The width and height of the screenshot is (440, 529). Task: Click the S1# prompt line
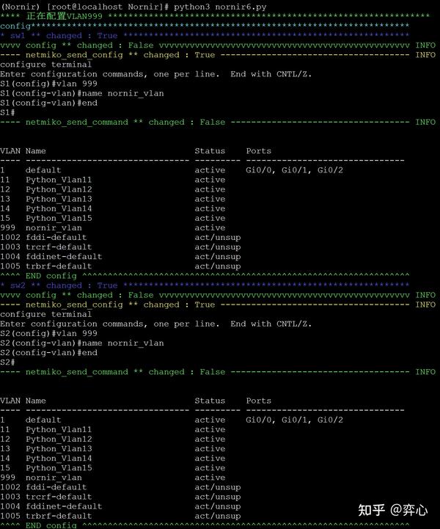coord(7,113)
